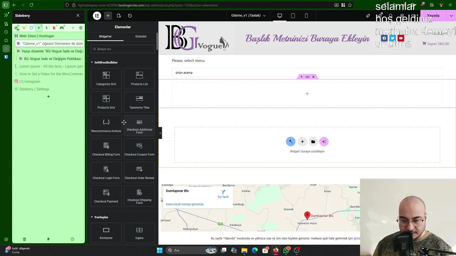This screenshot has width=456, height=256.
Task: Select the Sidebery / Settings tab
Action: (49, 89)
